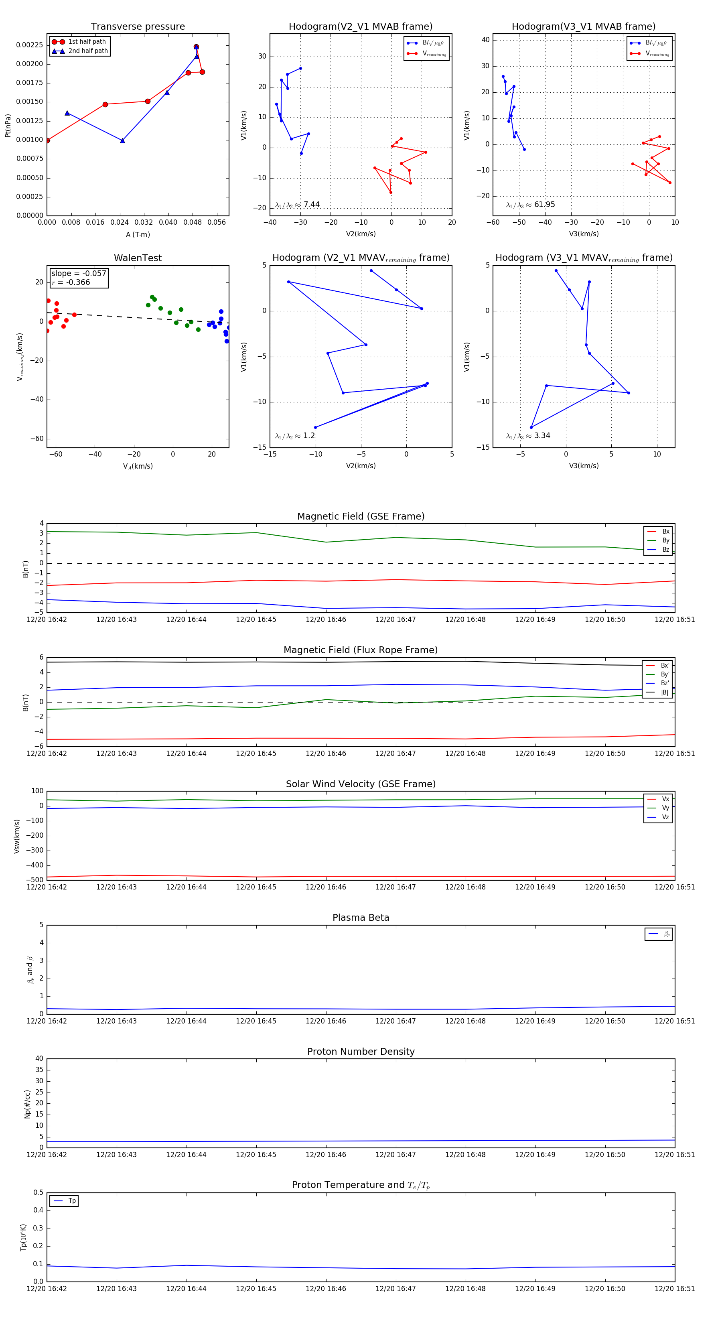This screenshot has width=722, height=1324.
Task: Click 'V2(km/s)' label under V2_V1 MVAB hodogram
Action: pos(361,234)
